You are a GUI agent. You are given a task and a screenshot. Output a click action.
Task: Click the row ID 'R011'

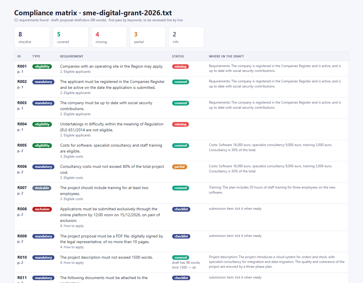point(22,278)
